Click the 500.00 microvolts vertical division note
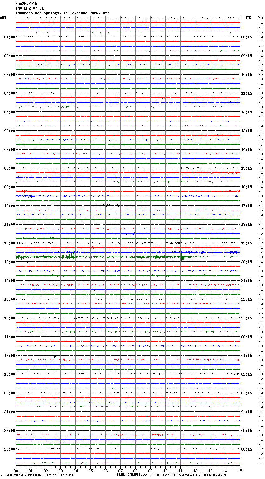Image resolution: width=265 pixels, height=479 pixels. 40,475
